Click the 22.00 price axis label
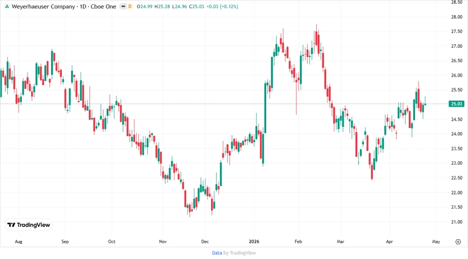The image size is (468, 259). [457, 193]
